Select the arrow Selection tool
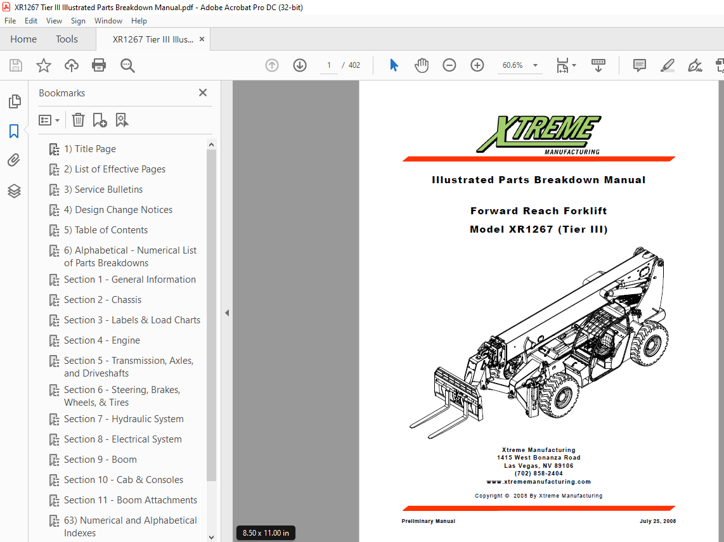This screenshot has height=542, width=724. [394, 65]
